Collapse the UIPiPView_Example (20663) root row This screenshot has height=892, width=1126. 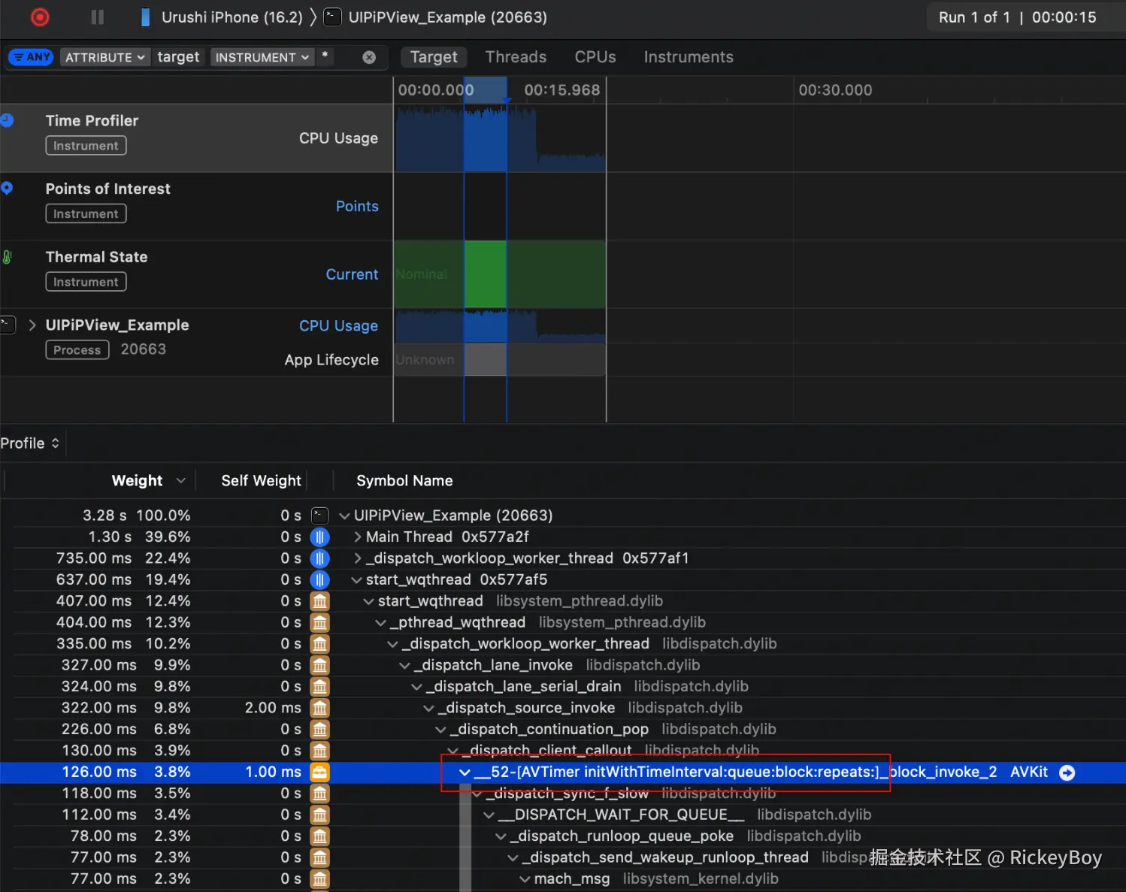coord(345,516)
